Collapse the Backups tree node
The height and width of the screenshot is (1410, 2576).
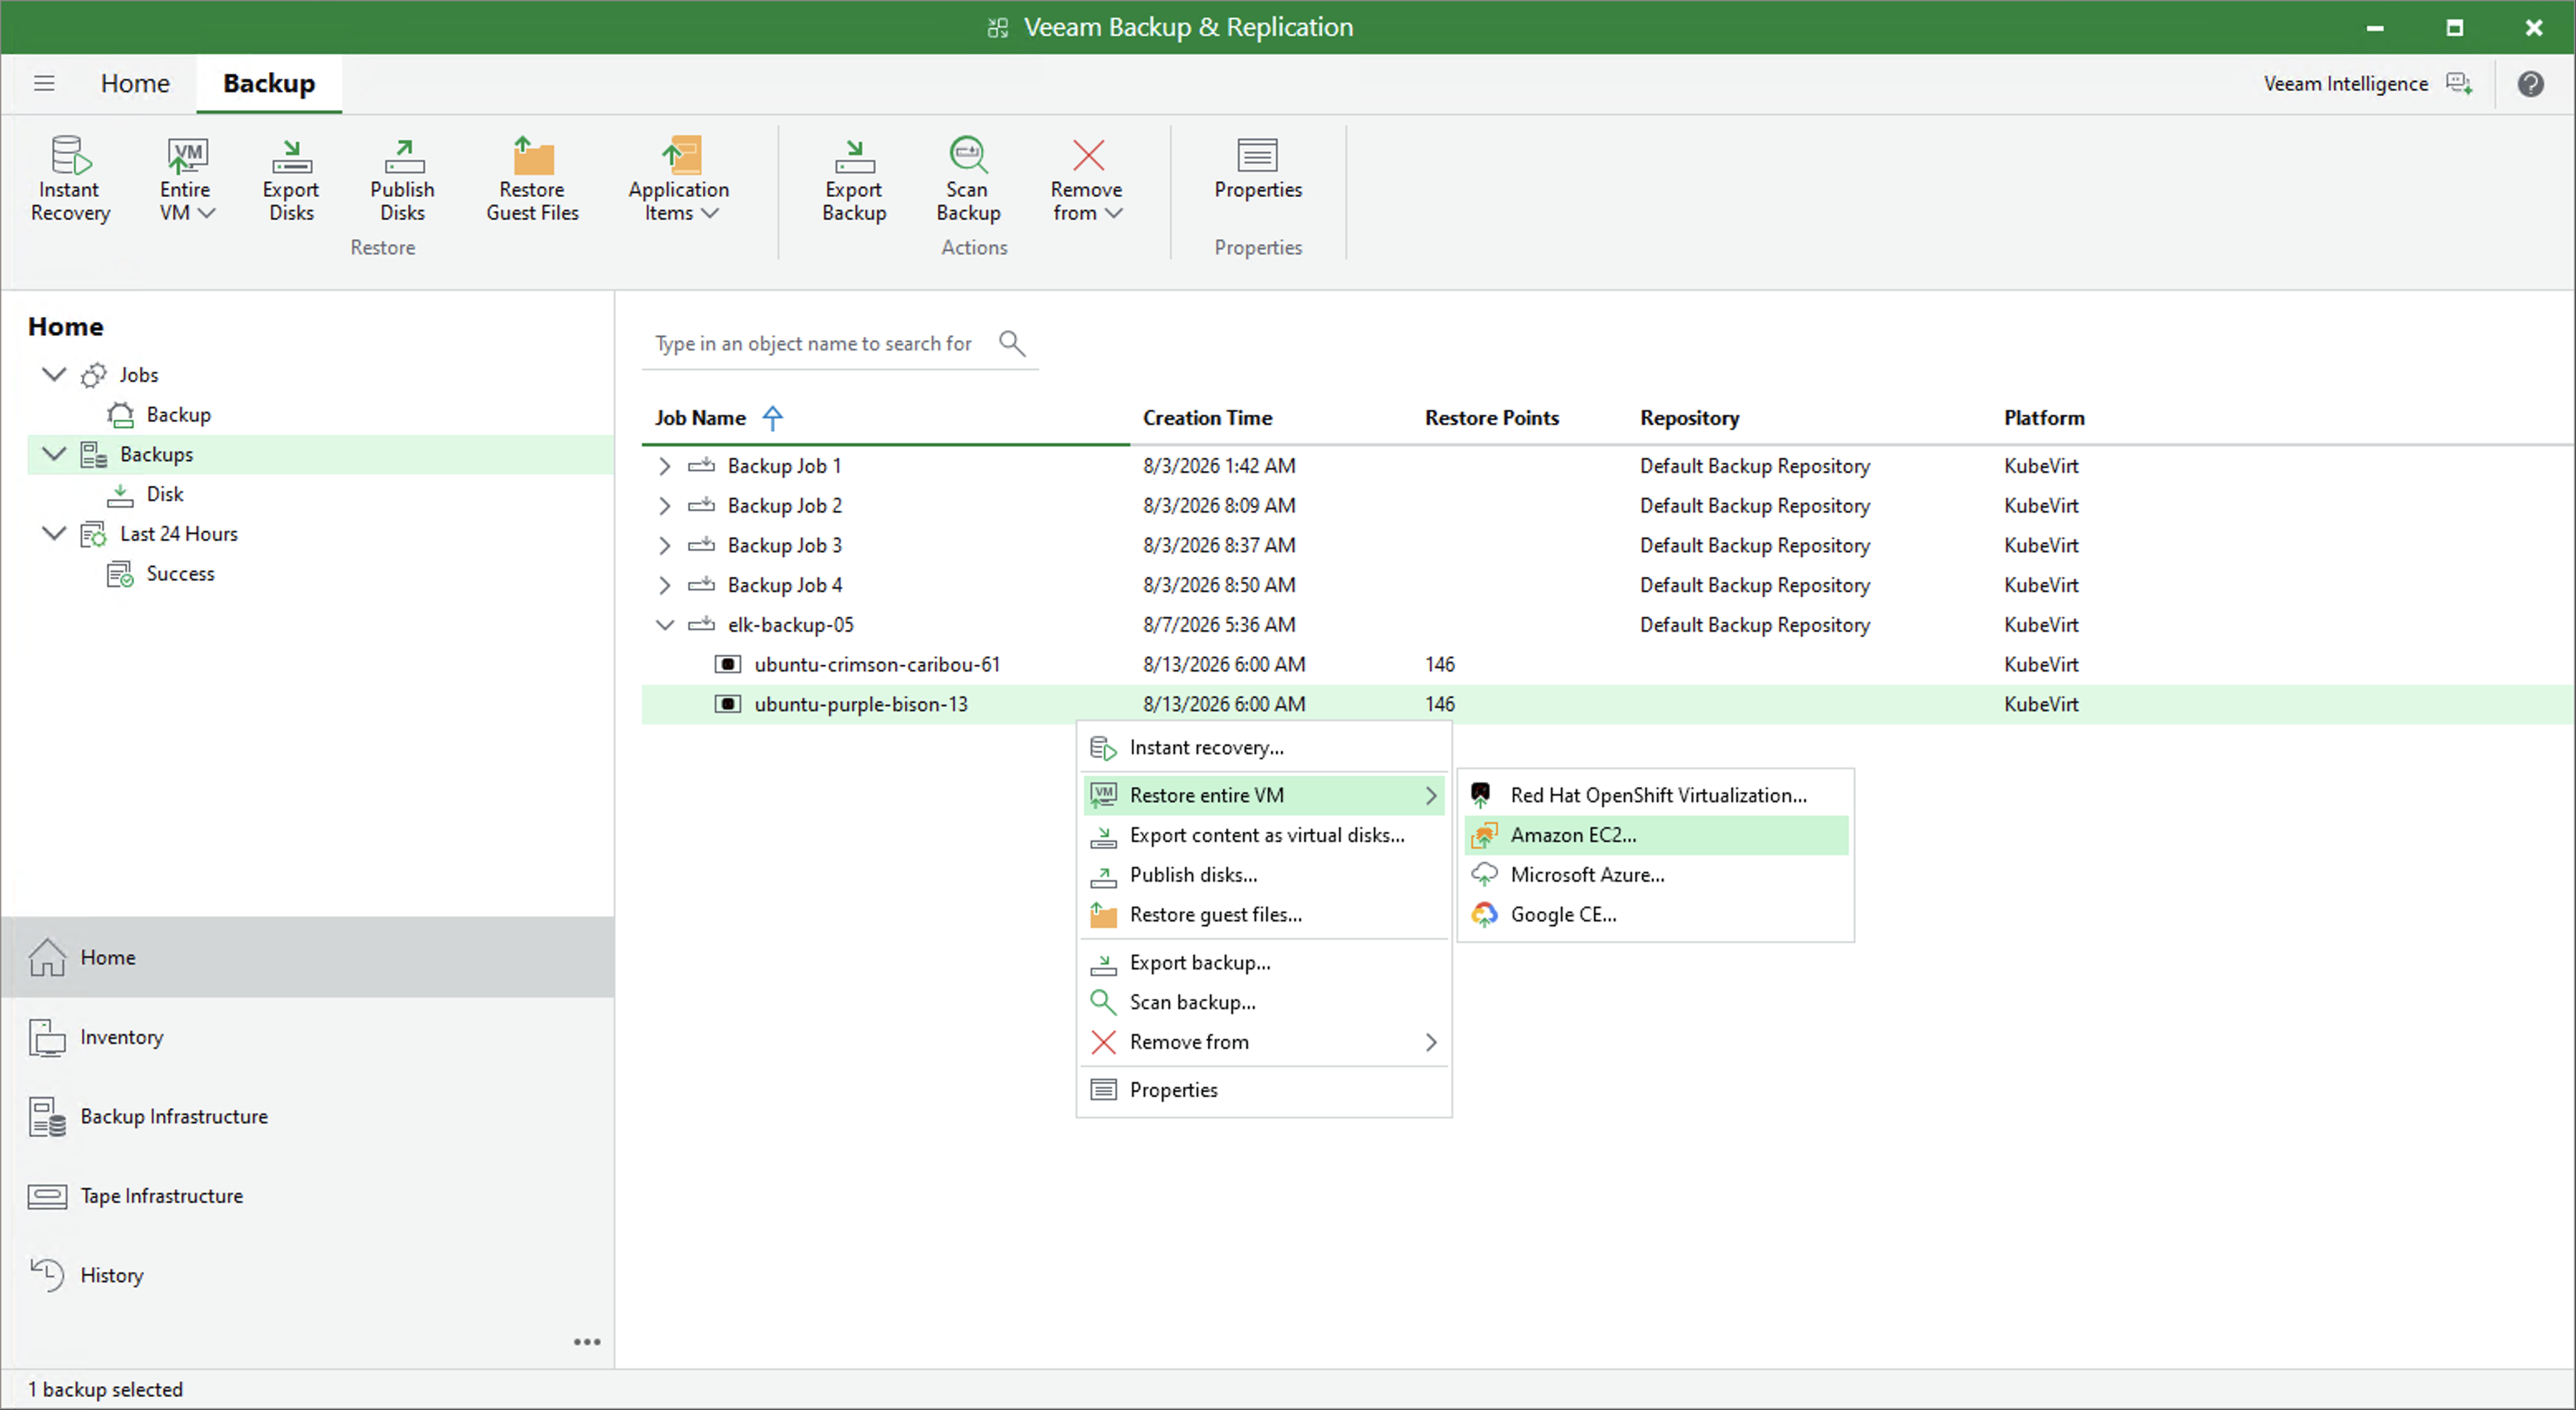[x=54, y=454]
